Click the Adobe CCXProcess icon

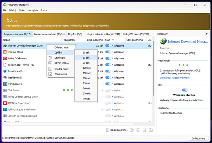click(5, 58)
